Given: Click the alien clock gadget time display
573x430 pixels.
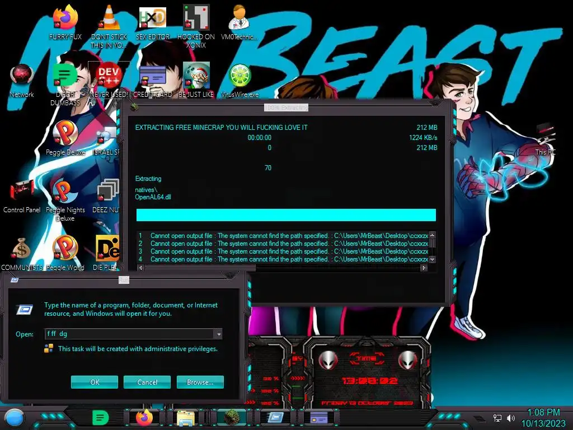Looking at the screenshot, I should click(369, 381).
